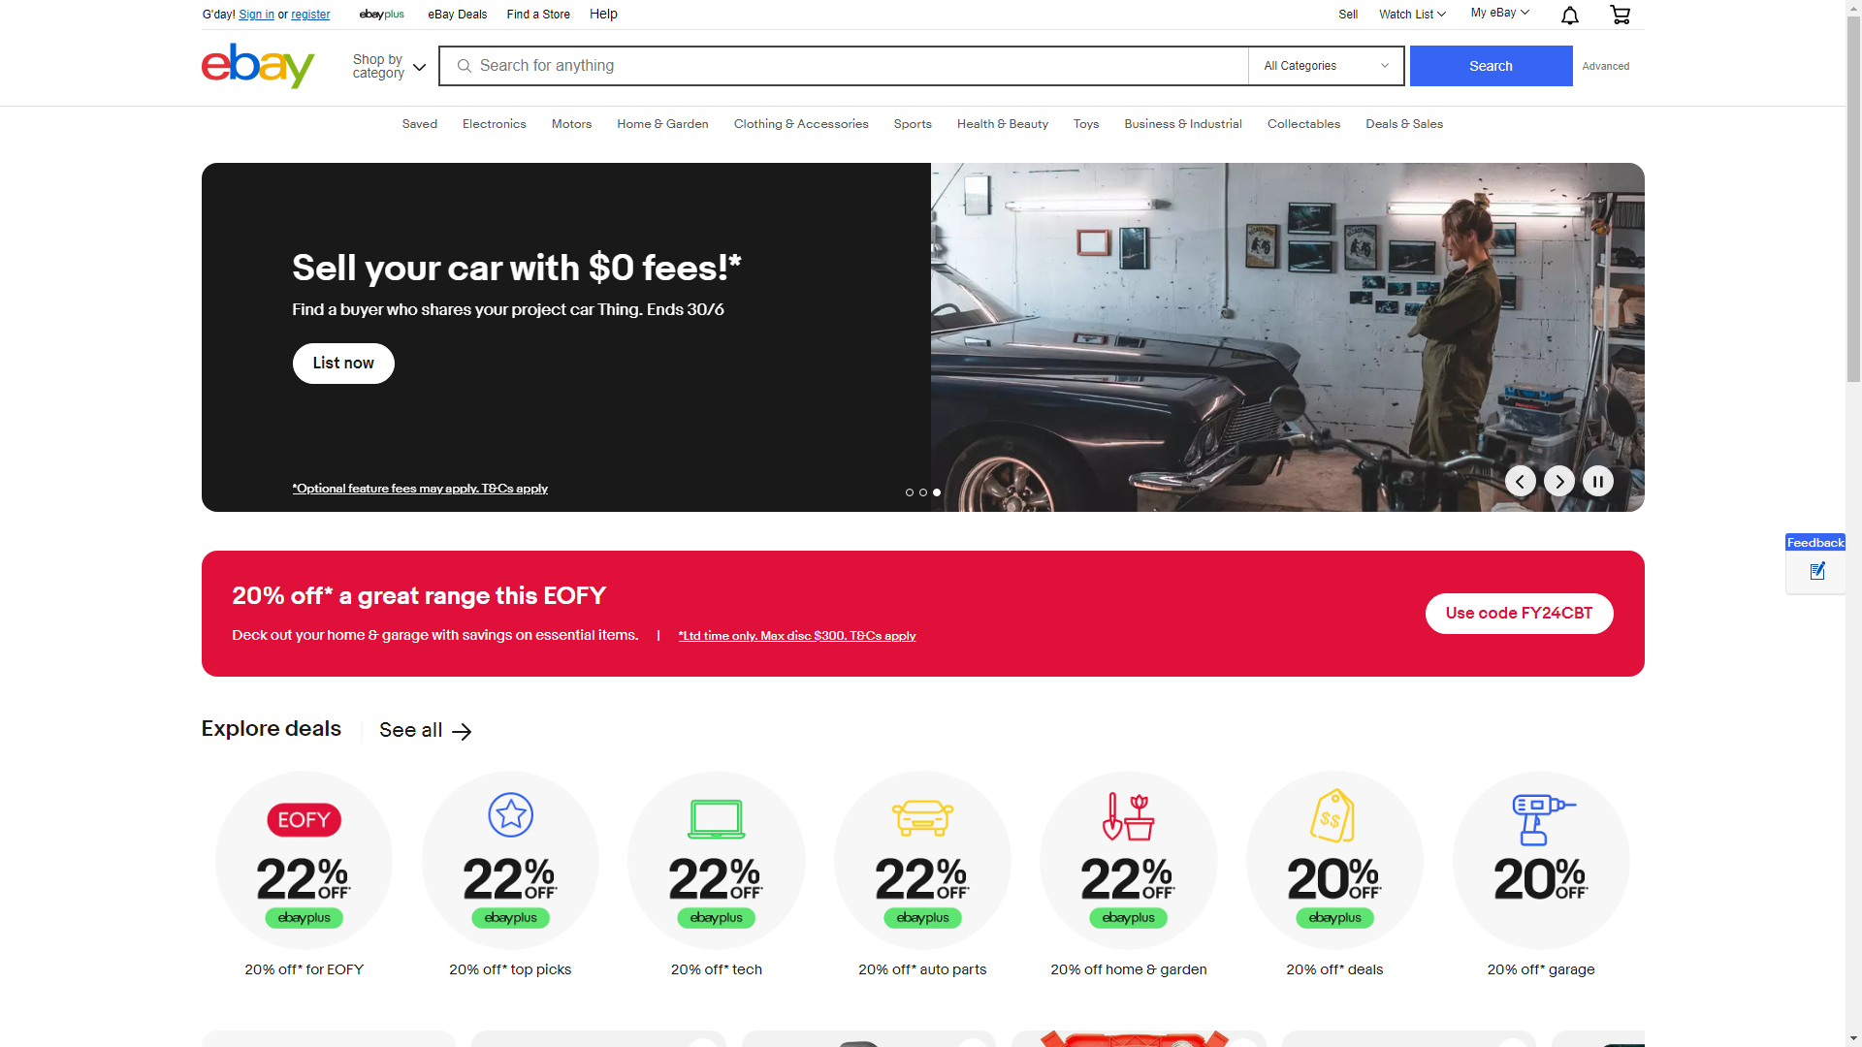Pause the banner carousel
The width and height of the screenshot is (1862, 1047).
1598,481
